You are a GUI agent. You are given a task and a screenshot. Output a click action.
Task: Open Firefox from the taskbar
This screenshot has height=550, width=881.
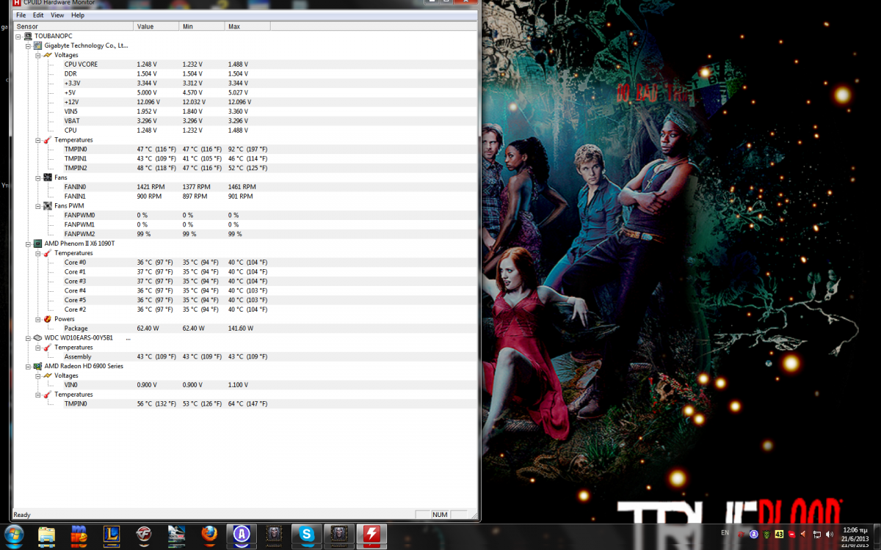(x=210, y=535)
